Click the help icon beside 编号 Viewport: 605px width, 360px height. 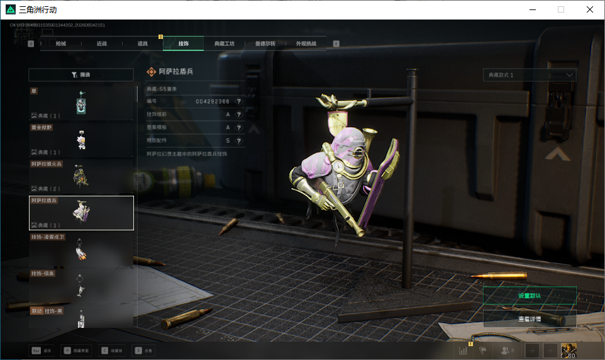pyautogui.click(x=239, y=101)
